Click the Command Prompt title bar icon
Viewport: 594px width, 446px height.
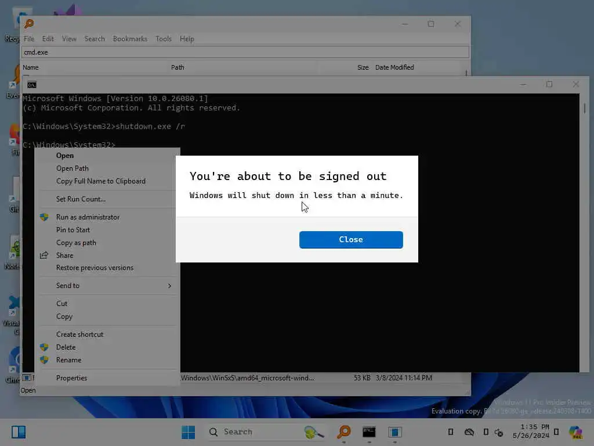pyautogui.click(x=32, y=85)
